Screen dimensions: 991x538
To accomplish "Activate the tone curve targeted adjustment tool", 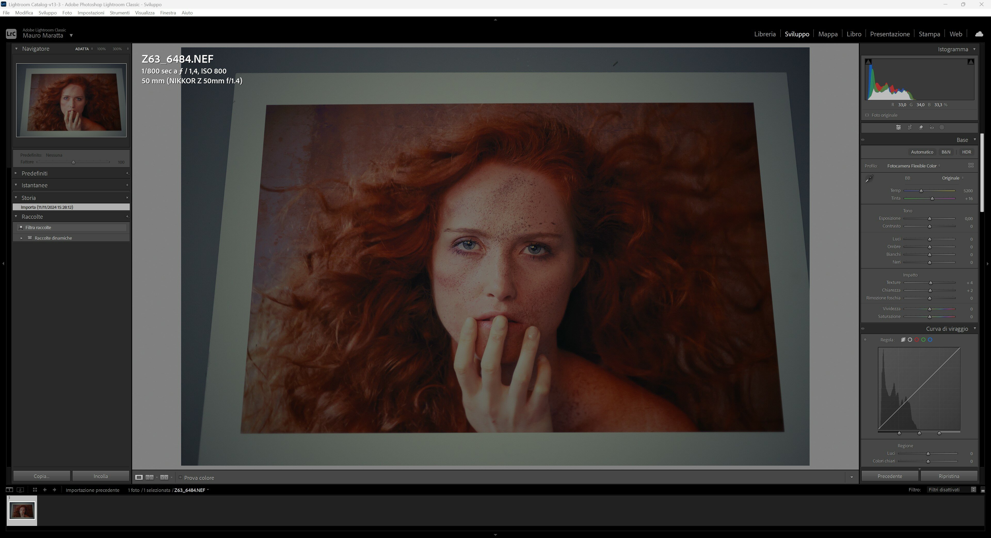I will click(865, 340).
